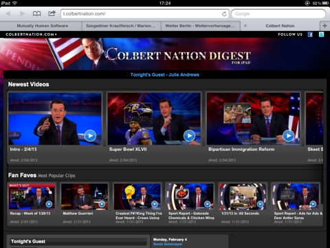330x248 pixels.
Task: Tap the 17:24 clock in status bar
Action: [x=165, y=3]
